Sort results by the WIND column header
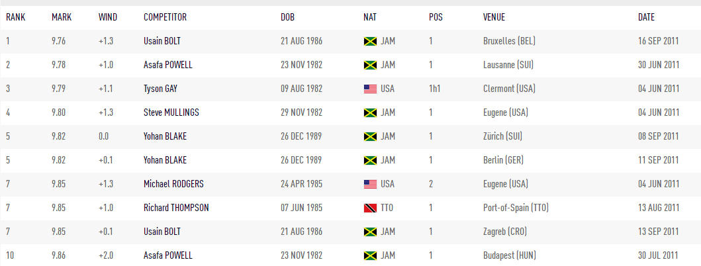701x266 pixels. click(108, 17)
